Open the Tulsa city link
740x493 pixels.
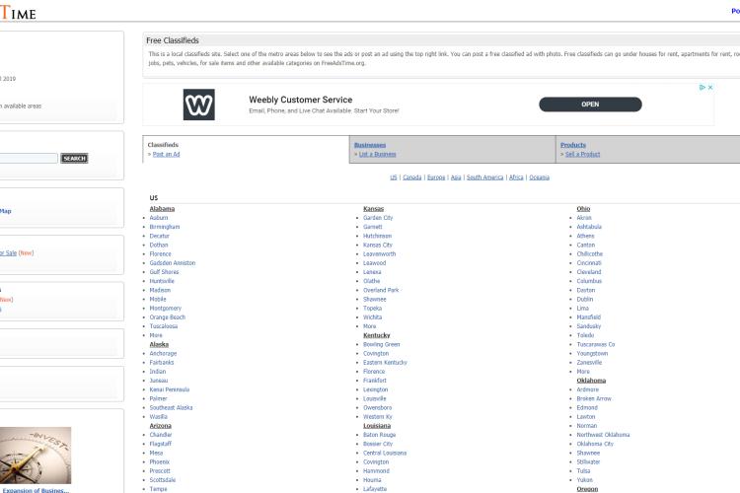[x=583, y=471]
